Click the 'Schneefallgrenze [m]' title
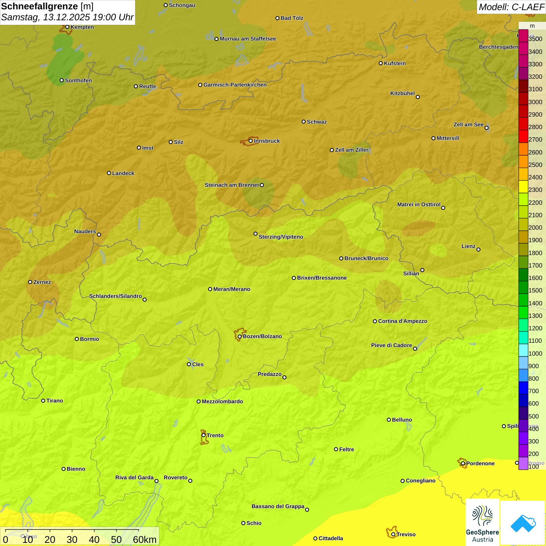The image size is (546, 546). pos(47,6)
